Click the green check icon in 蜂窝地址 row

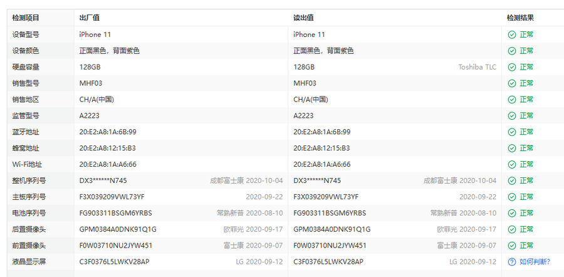512,148
